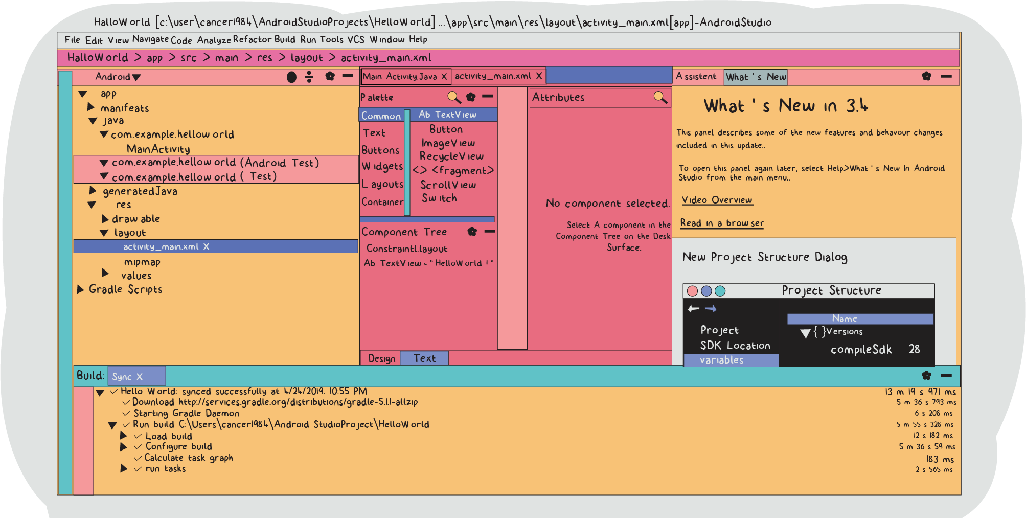Open the Refactor menu
This screenshot has height=518, width=1026.
(252, 39)
